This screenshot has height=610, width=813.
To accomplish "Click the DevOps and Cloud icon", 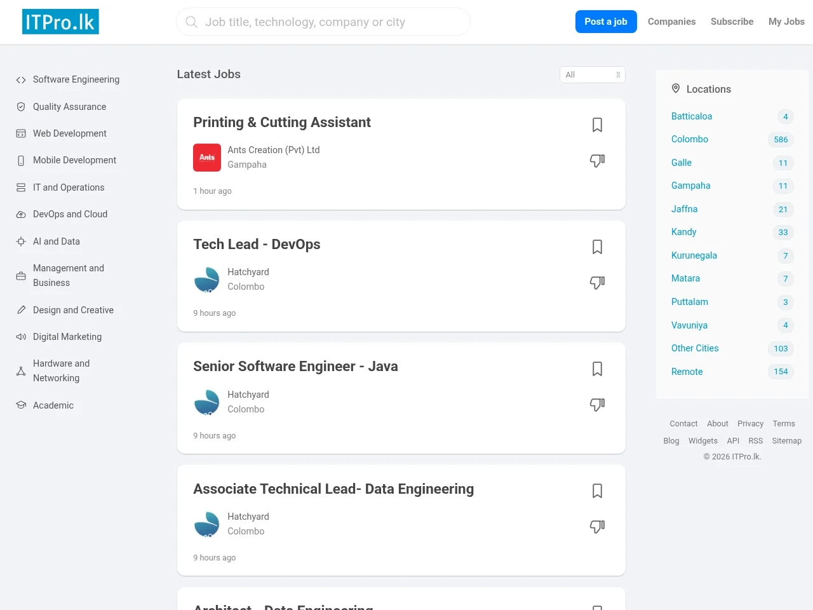I will click(21, 215).
